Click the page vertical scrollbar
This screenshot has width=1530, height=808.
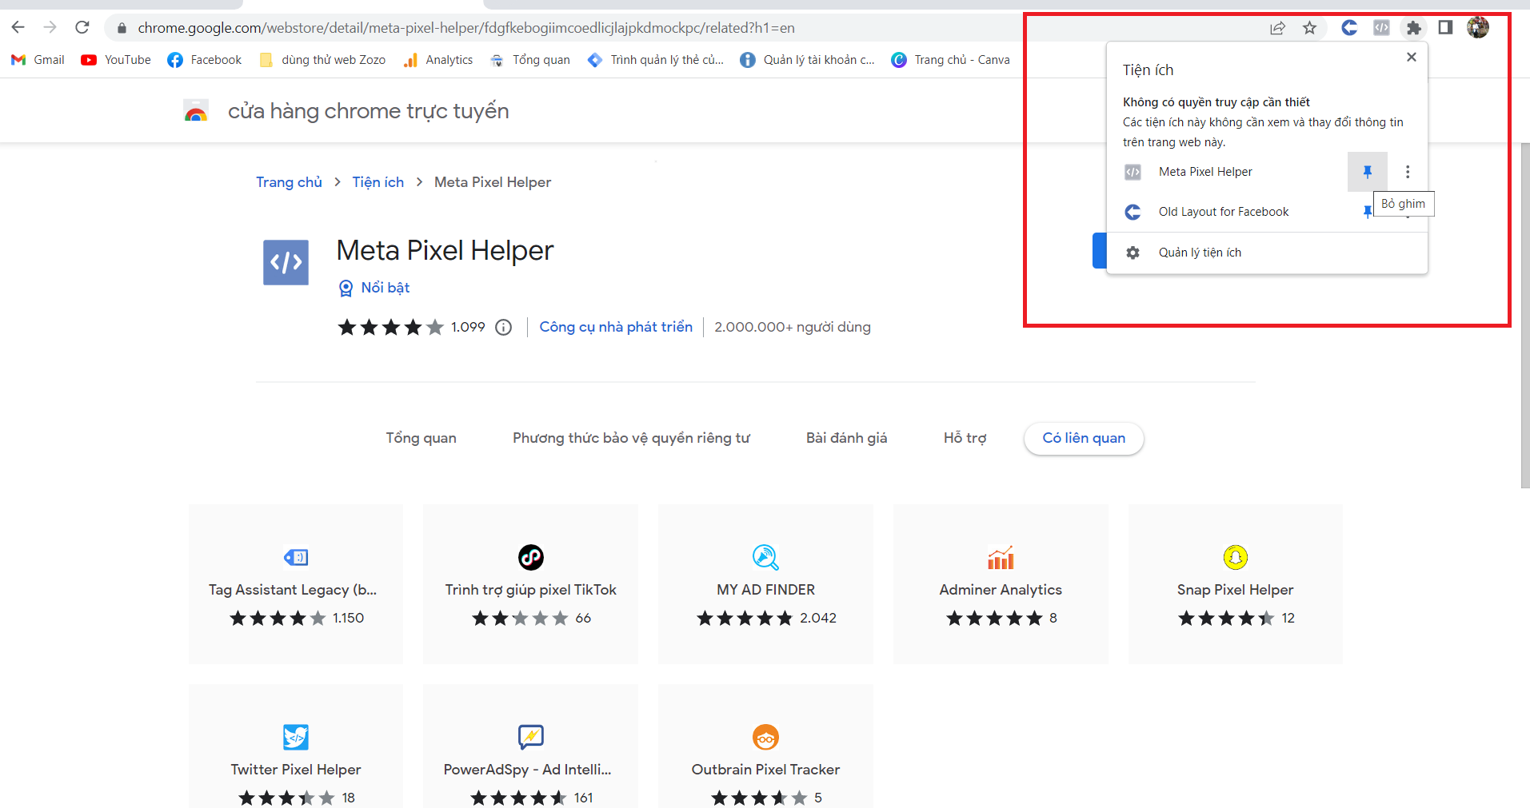(x=1524, y=316)
